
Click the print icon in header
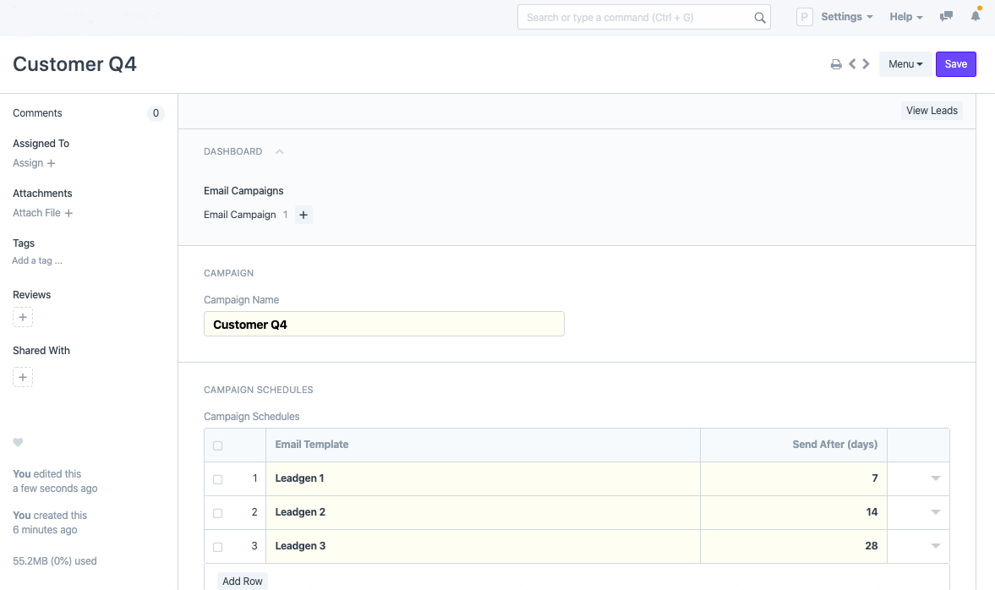[835, 64]
